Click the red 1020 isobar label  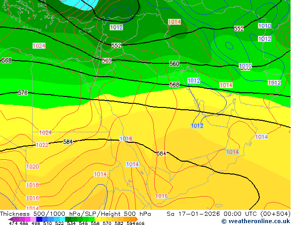(x=33, y=167)
